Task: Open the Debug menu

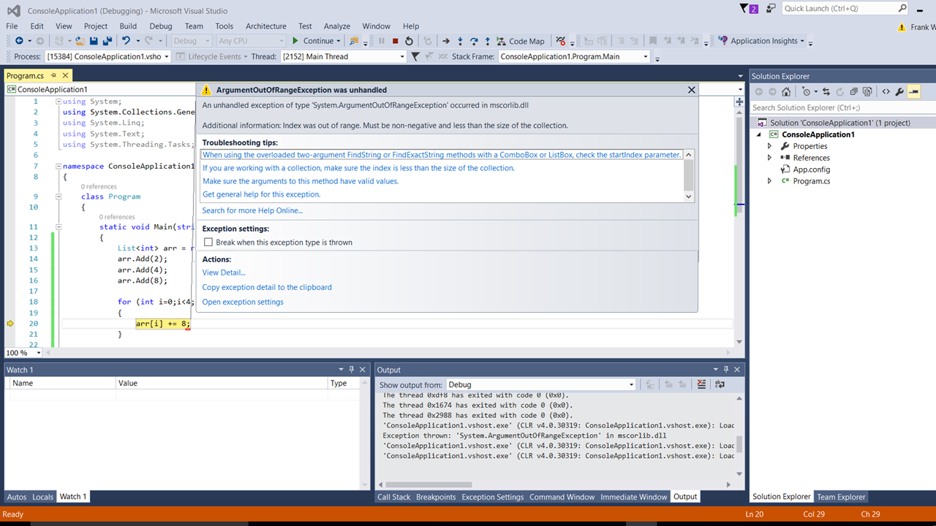Action: [161, 26]
